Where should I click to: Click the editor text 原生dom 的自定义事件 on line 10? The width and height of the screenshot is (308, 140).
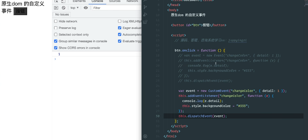(188, 15)
